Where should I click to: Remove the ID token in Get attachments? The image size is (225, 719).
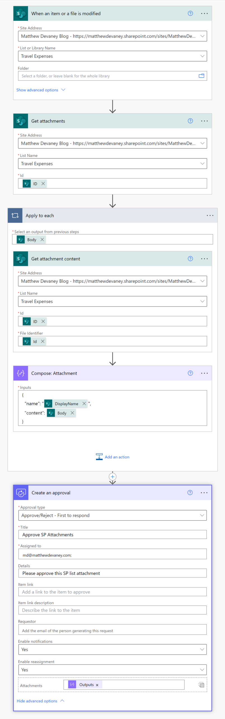pyautogui.click(x=43, y=183)
